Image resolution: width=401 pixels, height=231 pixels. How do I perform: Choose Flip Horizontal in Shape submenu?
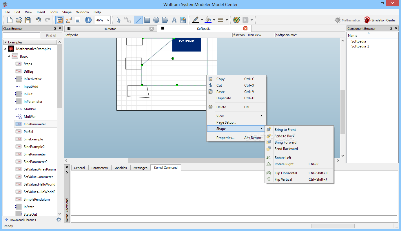click(299, 173)
